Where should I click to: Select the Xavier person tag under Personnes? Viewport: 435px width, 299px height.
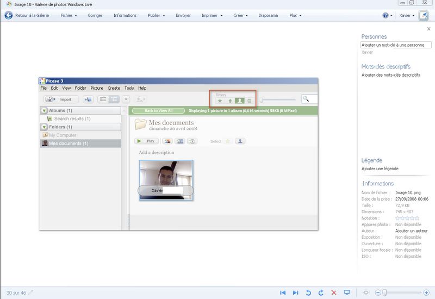point(367,52)
